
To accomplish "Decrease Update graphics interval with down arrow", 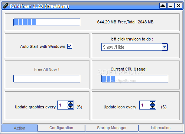I will tap(71, 107).
